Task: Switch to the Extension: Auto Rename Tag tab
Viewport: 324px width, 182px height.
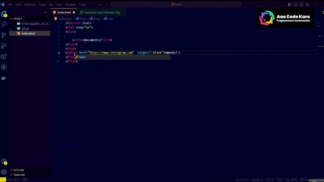Action: 102,12
